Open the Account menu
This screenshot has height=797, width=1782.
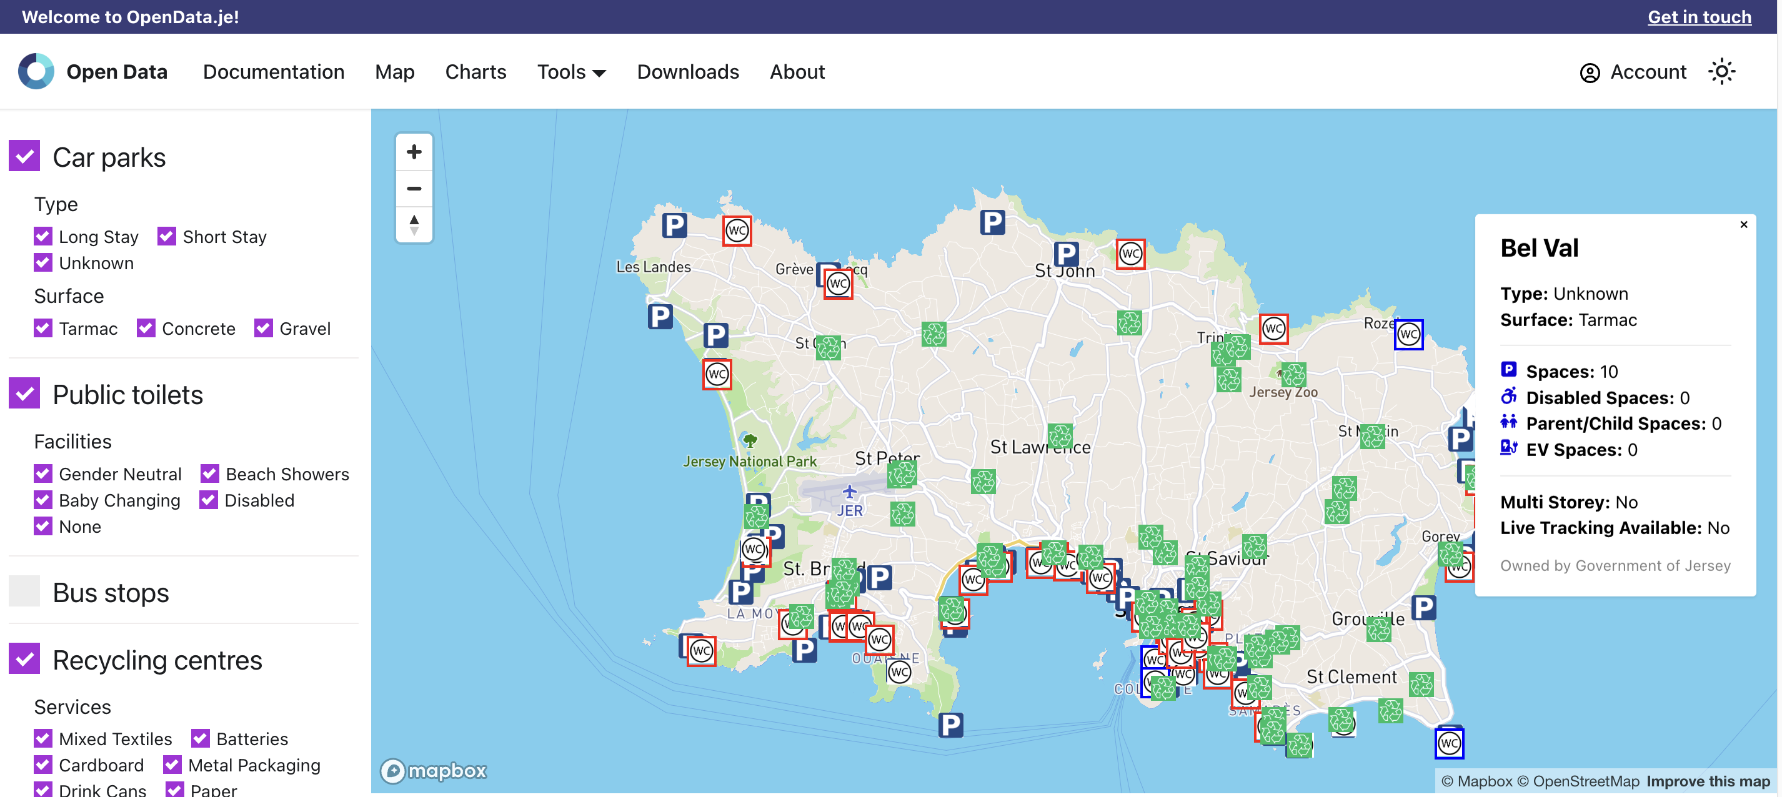pyautogui.click(x=1633, y=72)
